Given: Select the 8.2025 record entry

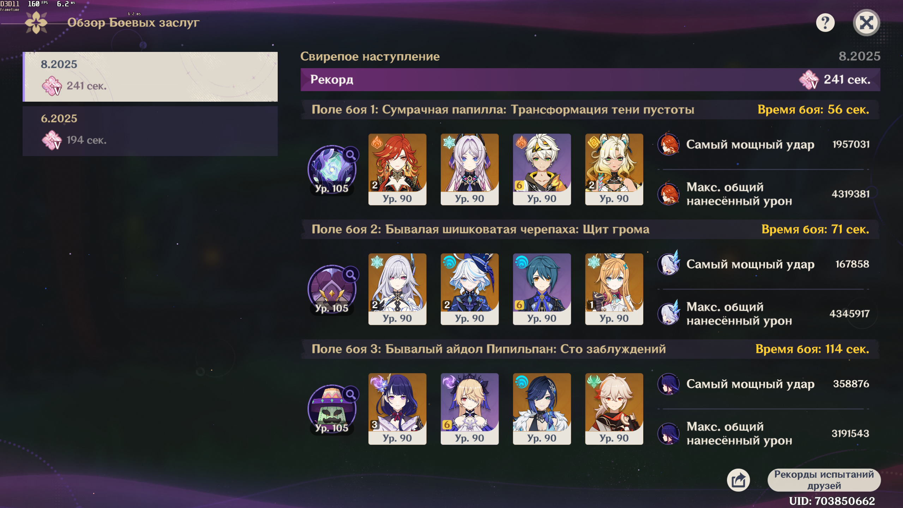Looking at the screenshot, I should click(150, 77).
